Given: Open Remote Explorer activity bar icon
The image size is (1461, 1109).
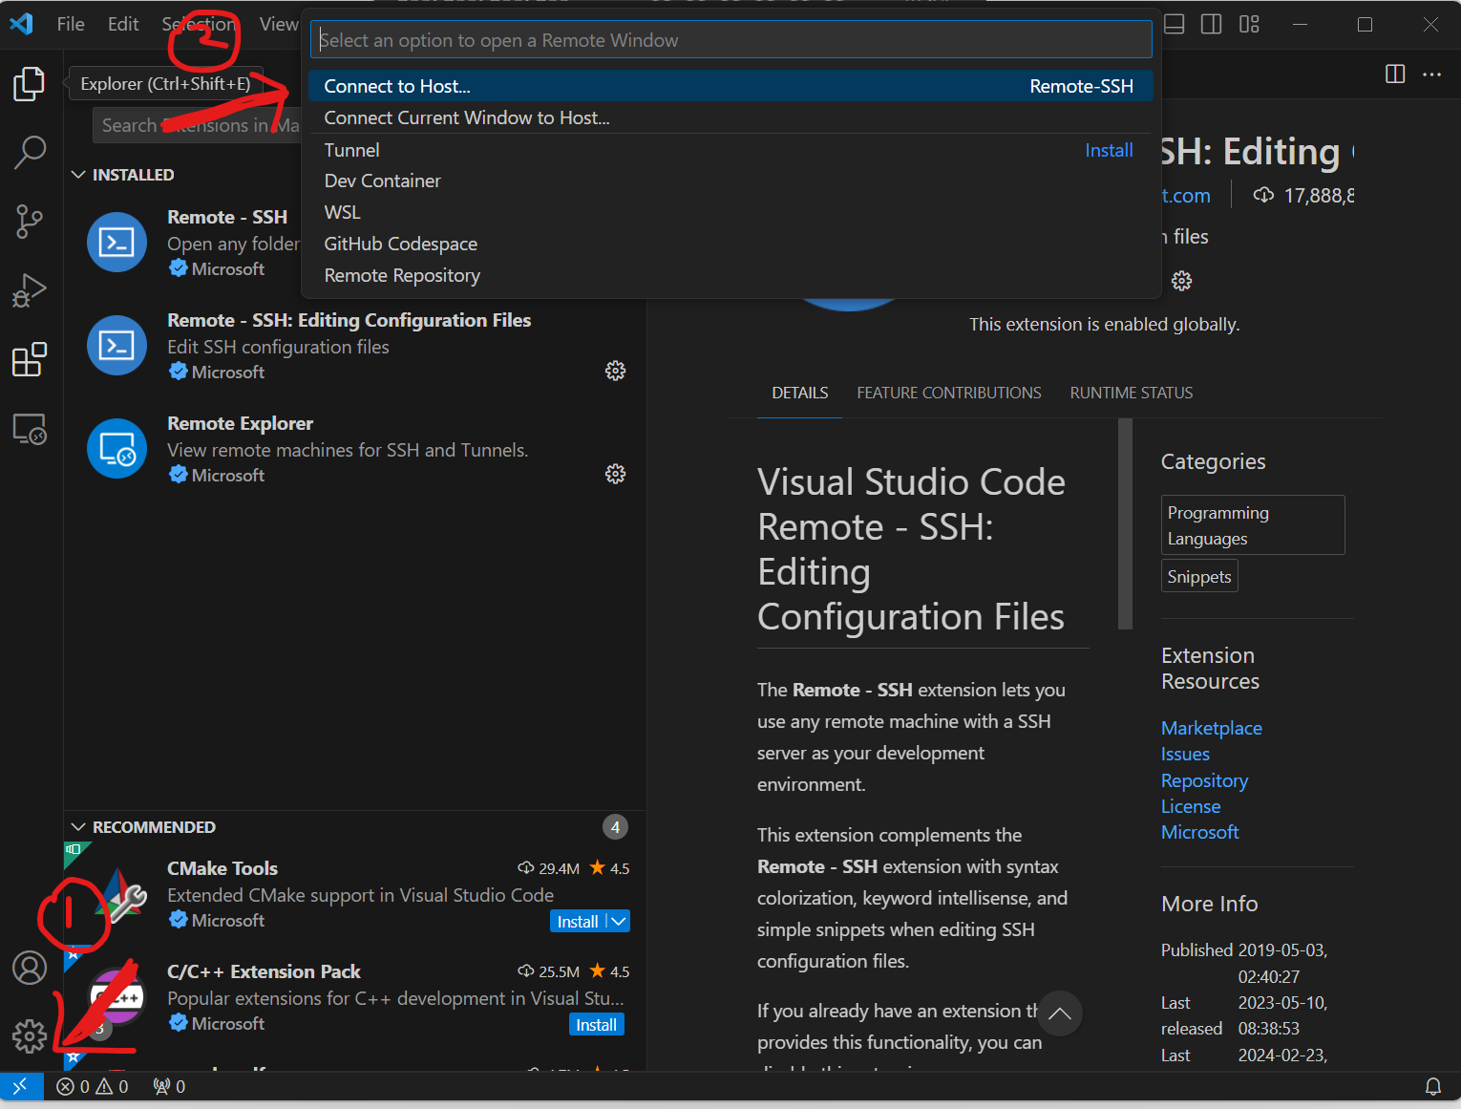Looking at the screenshot, I should [x=30, y=430].
